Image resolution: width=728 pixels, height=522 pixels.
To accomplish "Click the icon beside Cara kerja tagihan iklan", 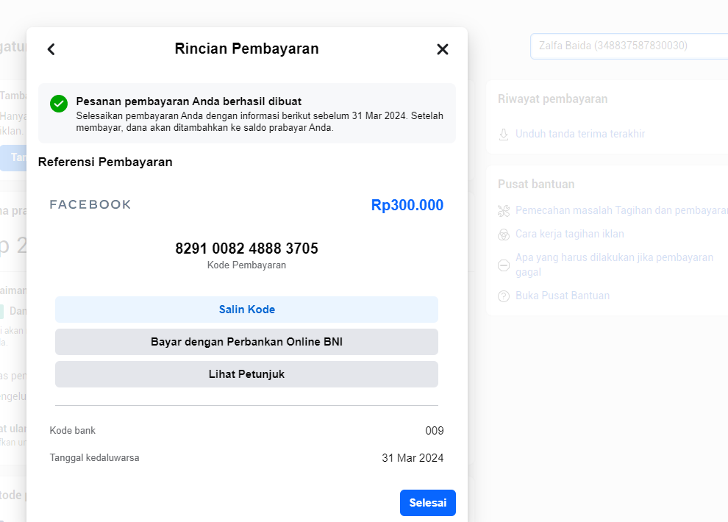I will pyautogui.click(x=504, y=235).
